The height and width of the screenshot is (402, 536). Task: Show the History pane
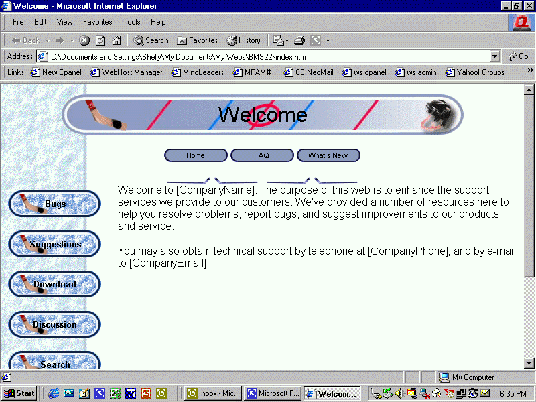coord(243,40)
